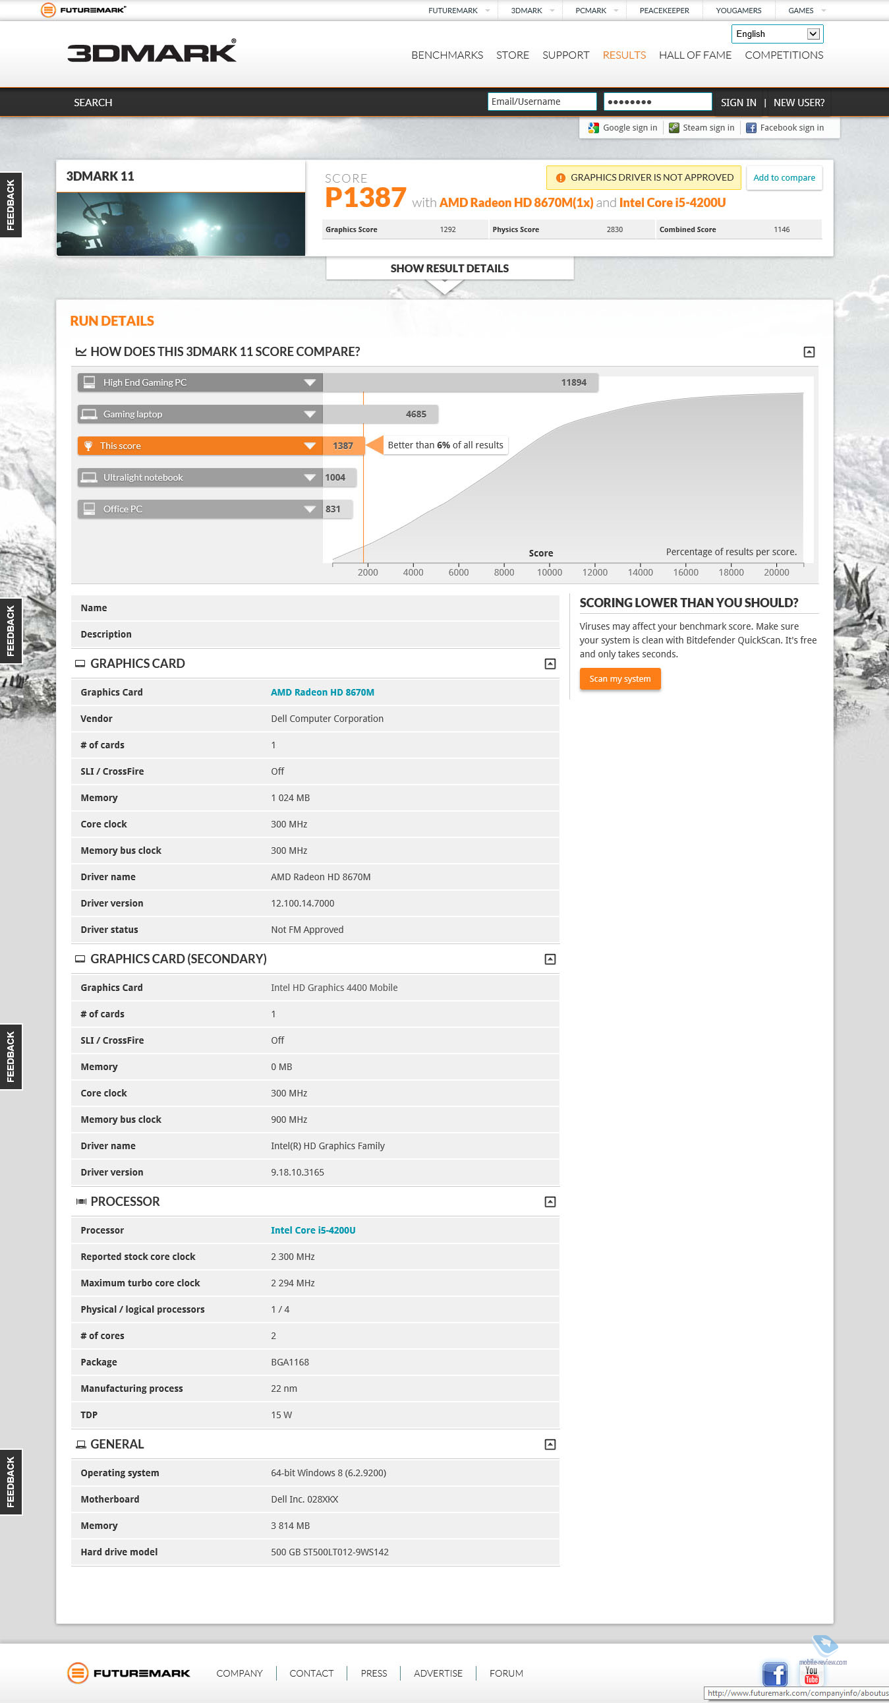Click the Google sign in icon
889x1703 pixels.
(593, 128)
